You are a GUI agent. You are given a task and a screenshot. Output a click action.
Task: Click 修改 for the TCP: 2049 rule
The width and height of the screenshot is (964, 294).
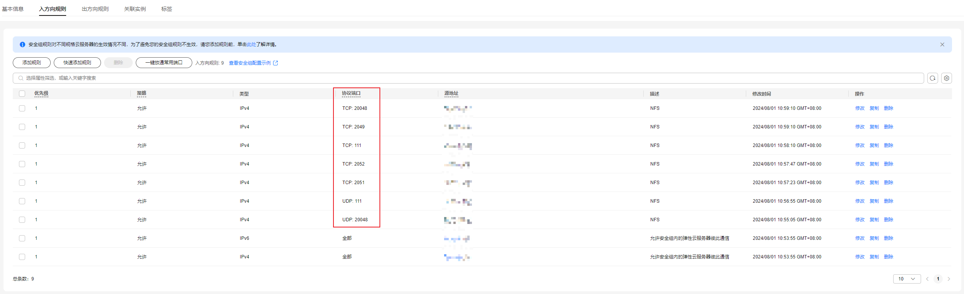(x=860, y=127)
